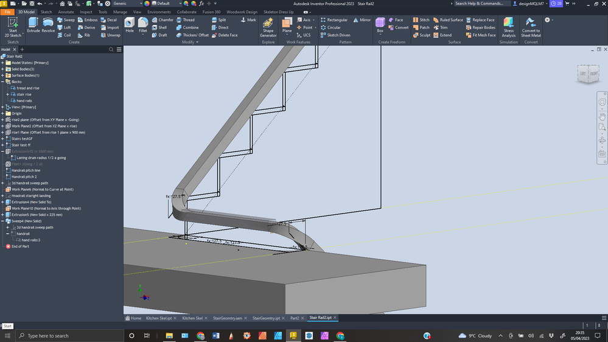Select the Unwrap tool
Screen dimensions: 608x342
click(111, 35)
